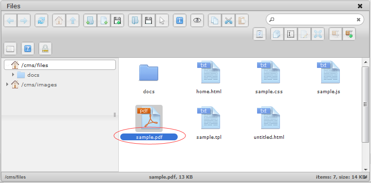371x183 pixels.
Task: Click the scrollbar up arrow
Action: coord(366,62)
